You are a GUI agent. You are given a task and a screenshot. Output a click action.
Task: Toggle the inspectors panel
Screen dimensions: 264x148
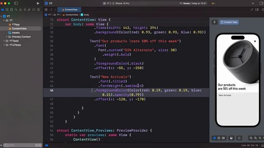[x=261, y=3]
